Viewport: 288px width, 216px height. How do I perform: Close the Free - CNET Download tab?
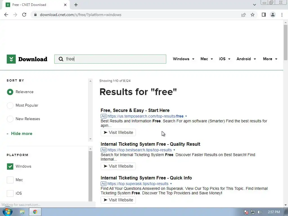(65, 5)
